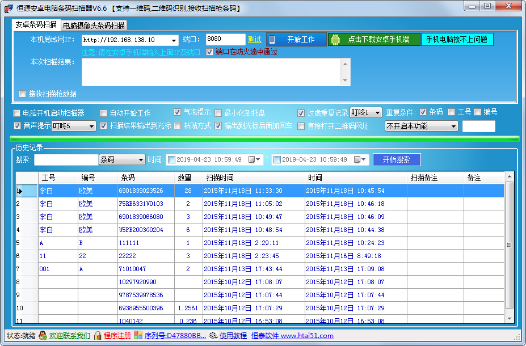Select barcode cell 6901839023526
This screenshot has height=346, width=526.
[146, 191]
